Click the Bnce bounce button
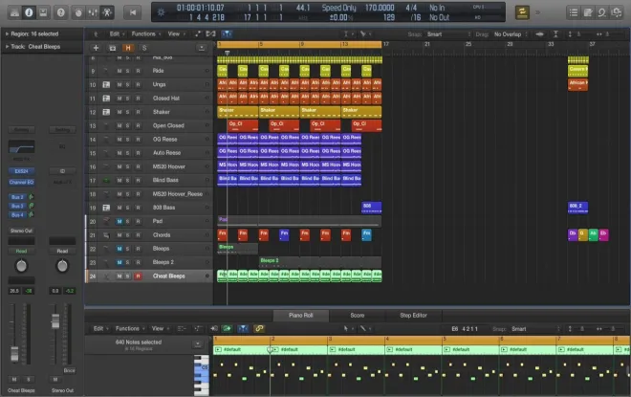The image size is (631, 397). pos(69,370)
